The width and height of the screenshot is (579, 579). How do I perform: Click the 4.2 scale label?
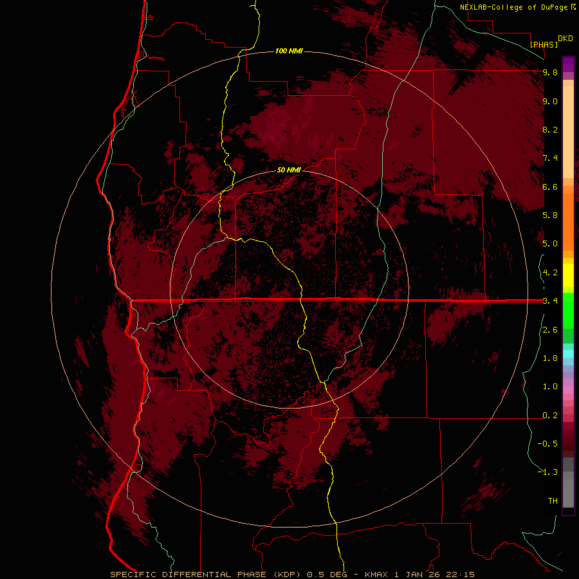550,273
